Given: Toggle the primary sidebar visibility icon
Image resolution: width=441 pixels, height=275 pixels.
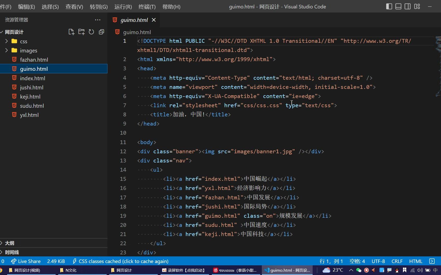Looking at the screenshot, I should (389, 6).
